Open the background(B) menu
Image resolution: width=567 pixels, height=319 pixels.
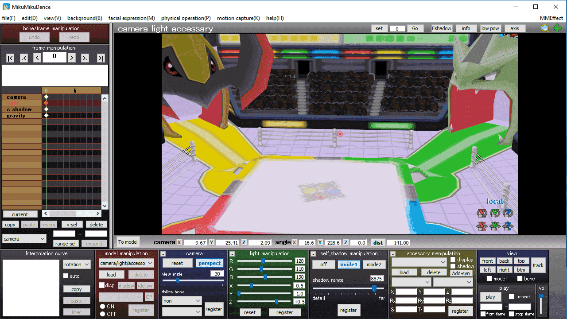85,18
